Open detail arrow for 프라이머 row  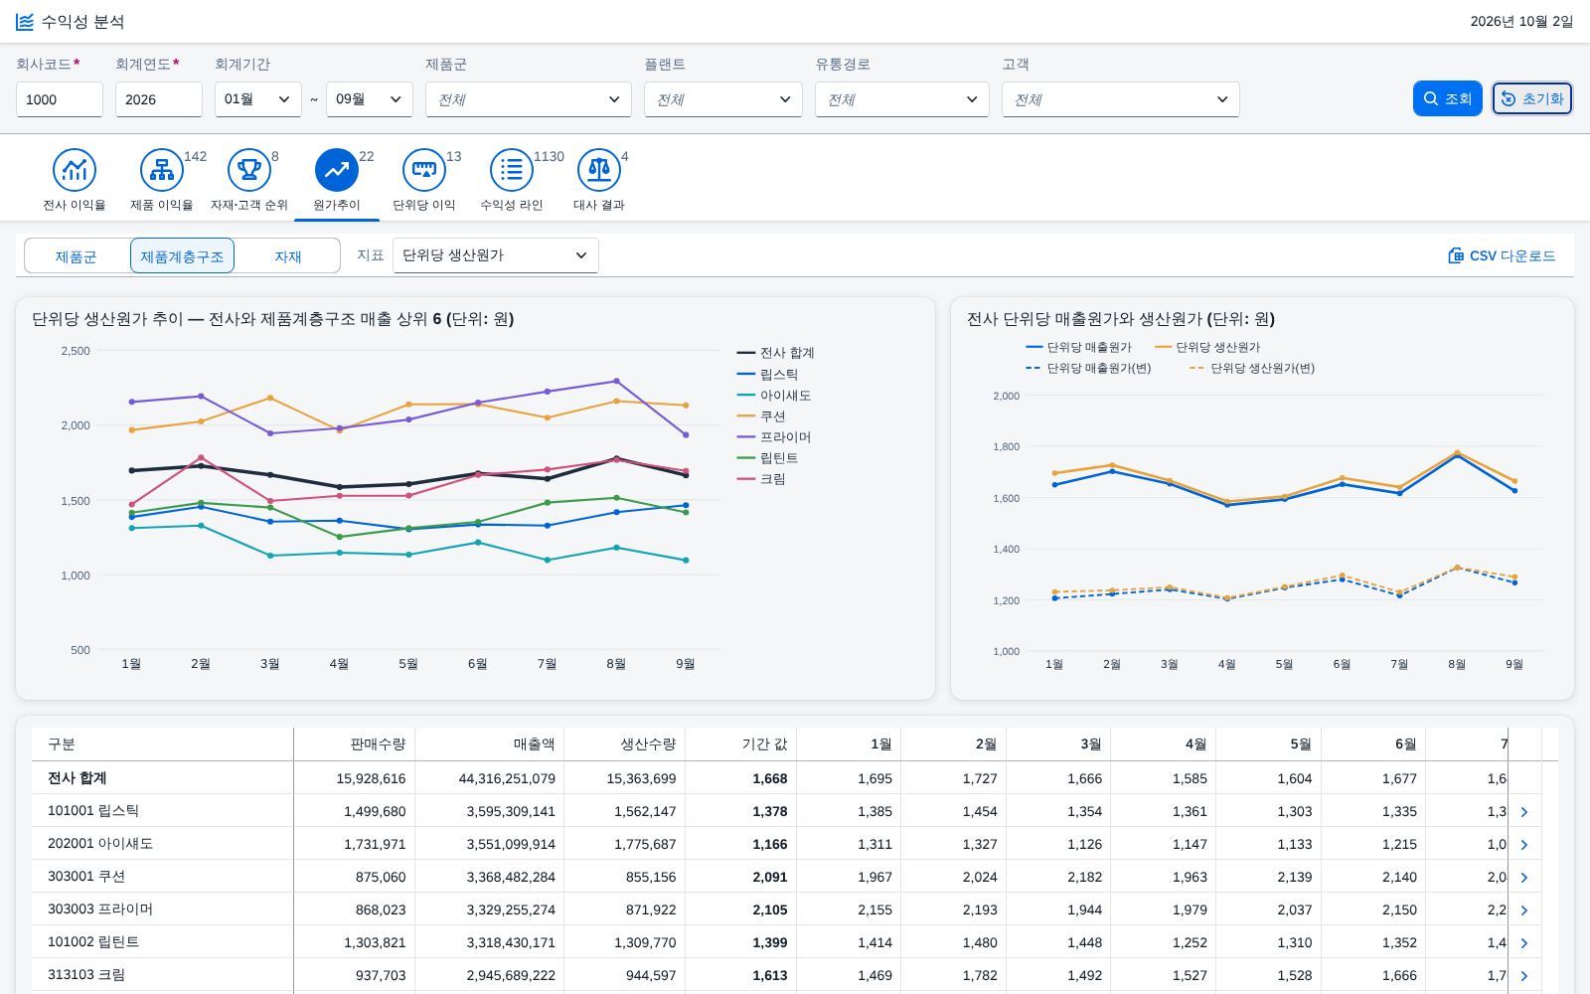(x=1523, y=911)
